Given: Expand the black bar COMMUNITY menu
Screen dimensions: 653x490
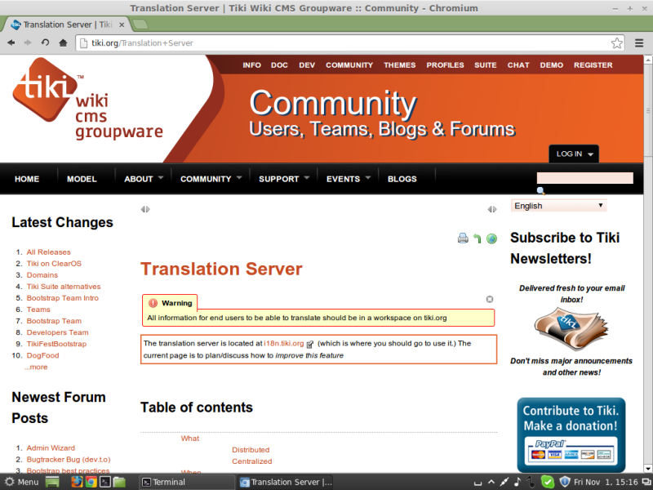Looking at the screenshot, I should (211, 179).
